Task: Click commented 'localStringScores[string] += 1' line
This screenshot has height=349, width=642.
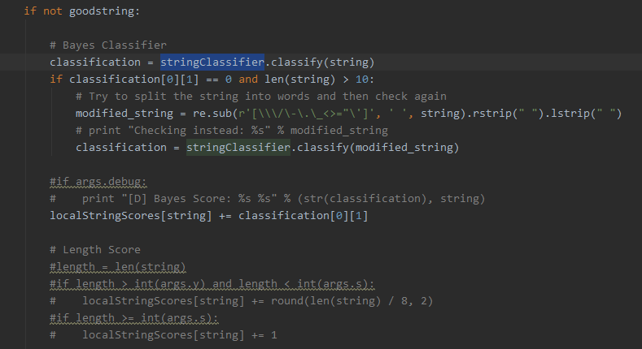Action: tap(164, 335)
